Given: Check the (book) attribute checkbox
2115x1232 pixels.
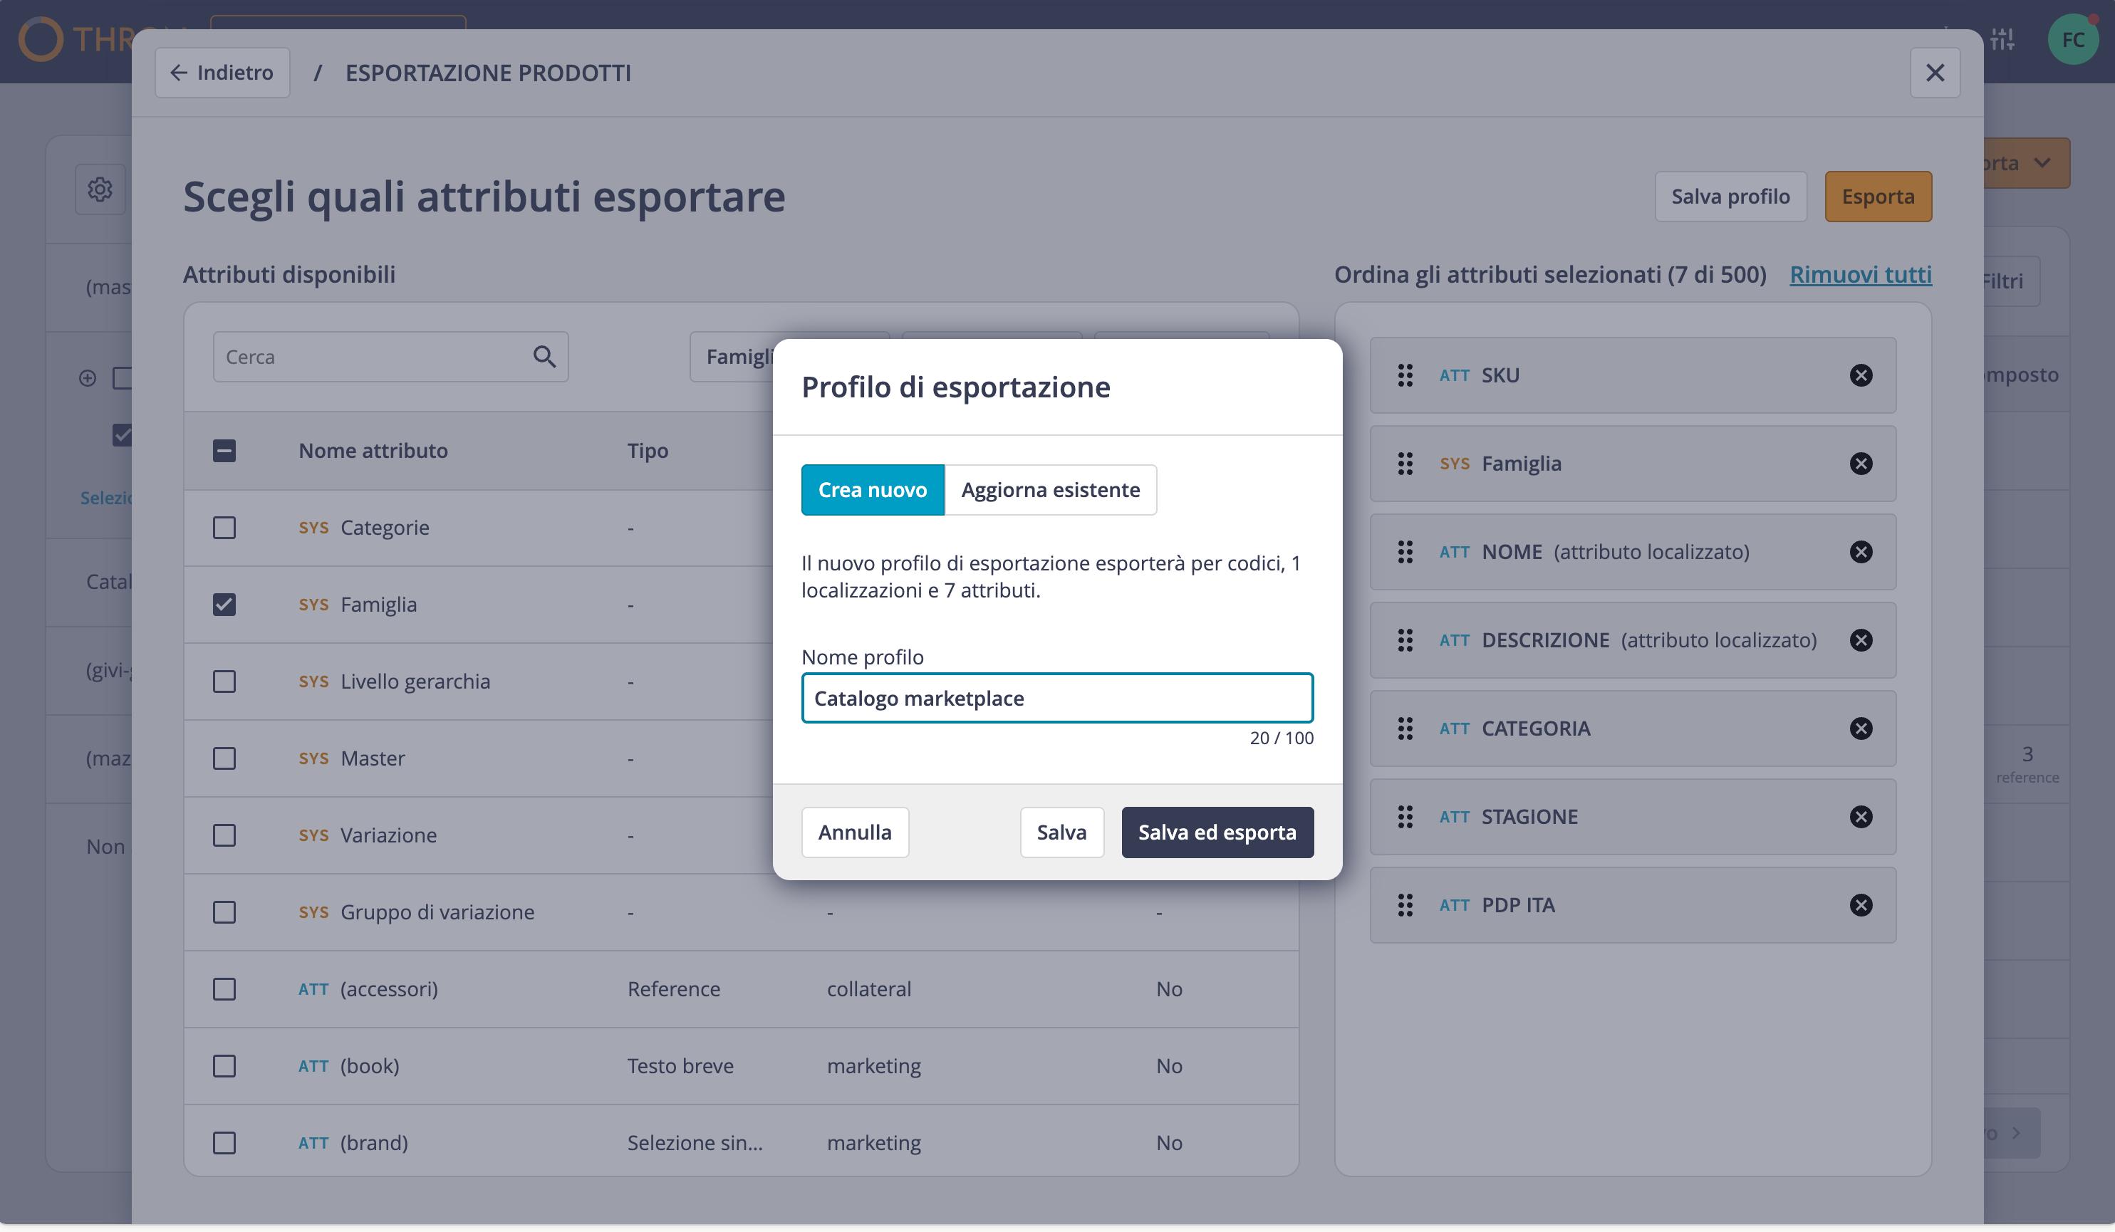Looking at the screenshot, I should coord(224,1066).
